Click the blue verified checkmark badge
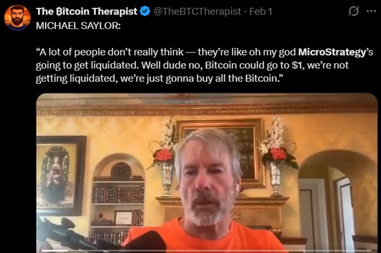Image resolution: width=381 pixels, height=253 pixels. (x=145, y=11)
